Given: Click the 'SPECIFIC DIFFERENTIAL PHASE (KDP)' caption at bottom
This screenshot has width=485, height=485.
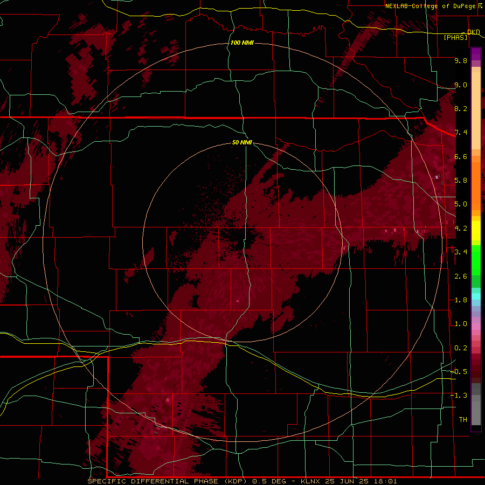Looking at the screenshot, I should click(x=168, y=481).
